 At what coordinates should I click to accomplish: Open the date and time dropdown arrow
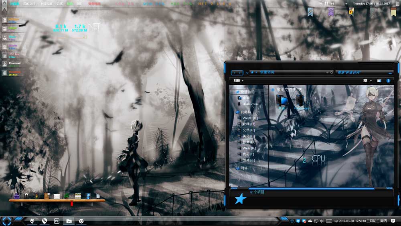click(346, 4)
